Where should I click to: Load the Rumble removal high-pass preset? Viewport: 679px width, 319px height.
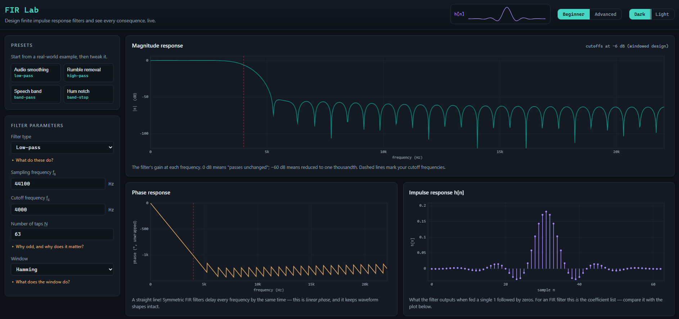pos(89,73)
